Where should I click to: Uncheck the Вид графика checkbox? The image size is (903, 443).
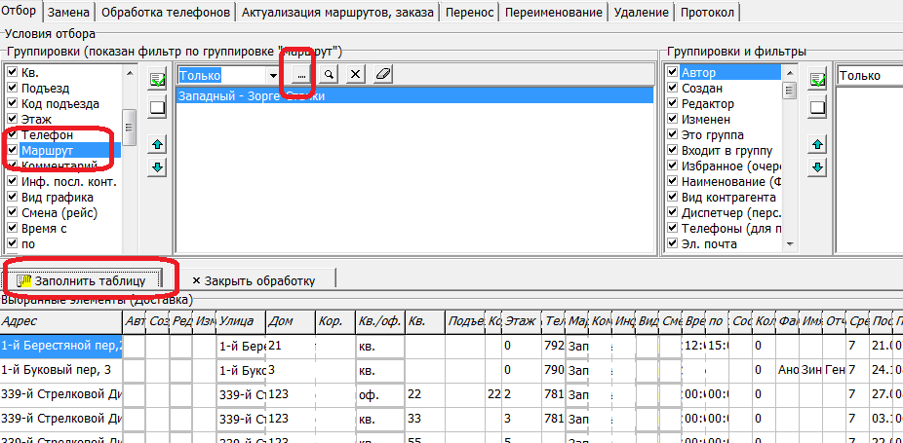[x=12, y=197]
